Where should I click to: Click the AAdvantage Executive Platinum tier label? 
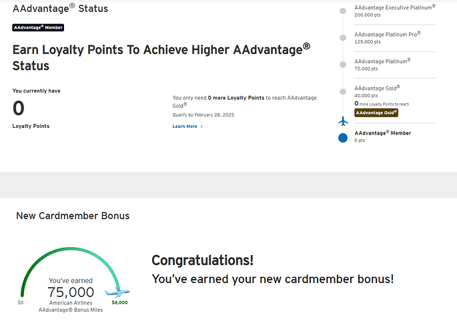[394, 7]
